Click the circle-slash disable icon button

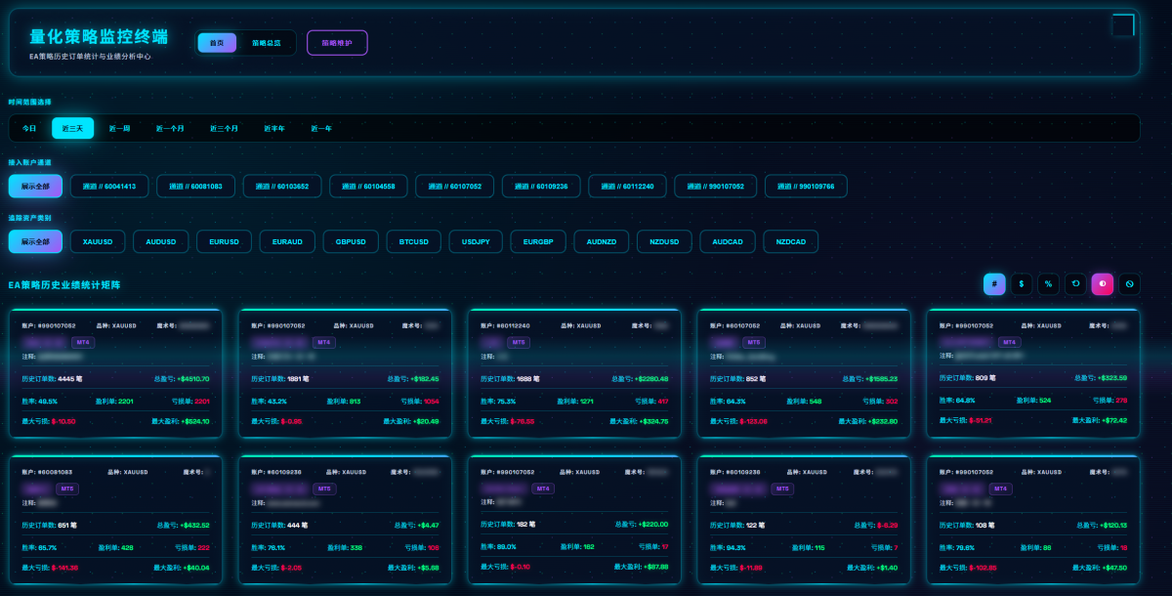tap(1129, 283)
